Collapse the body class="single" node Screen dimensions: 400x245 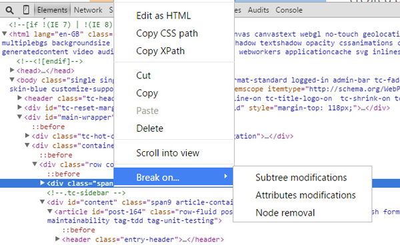(12, 80)
